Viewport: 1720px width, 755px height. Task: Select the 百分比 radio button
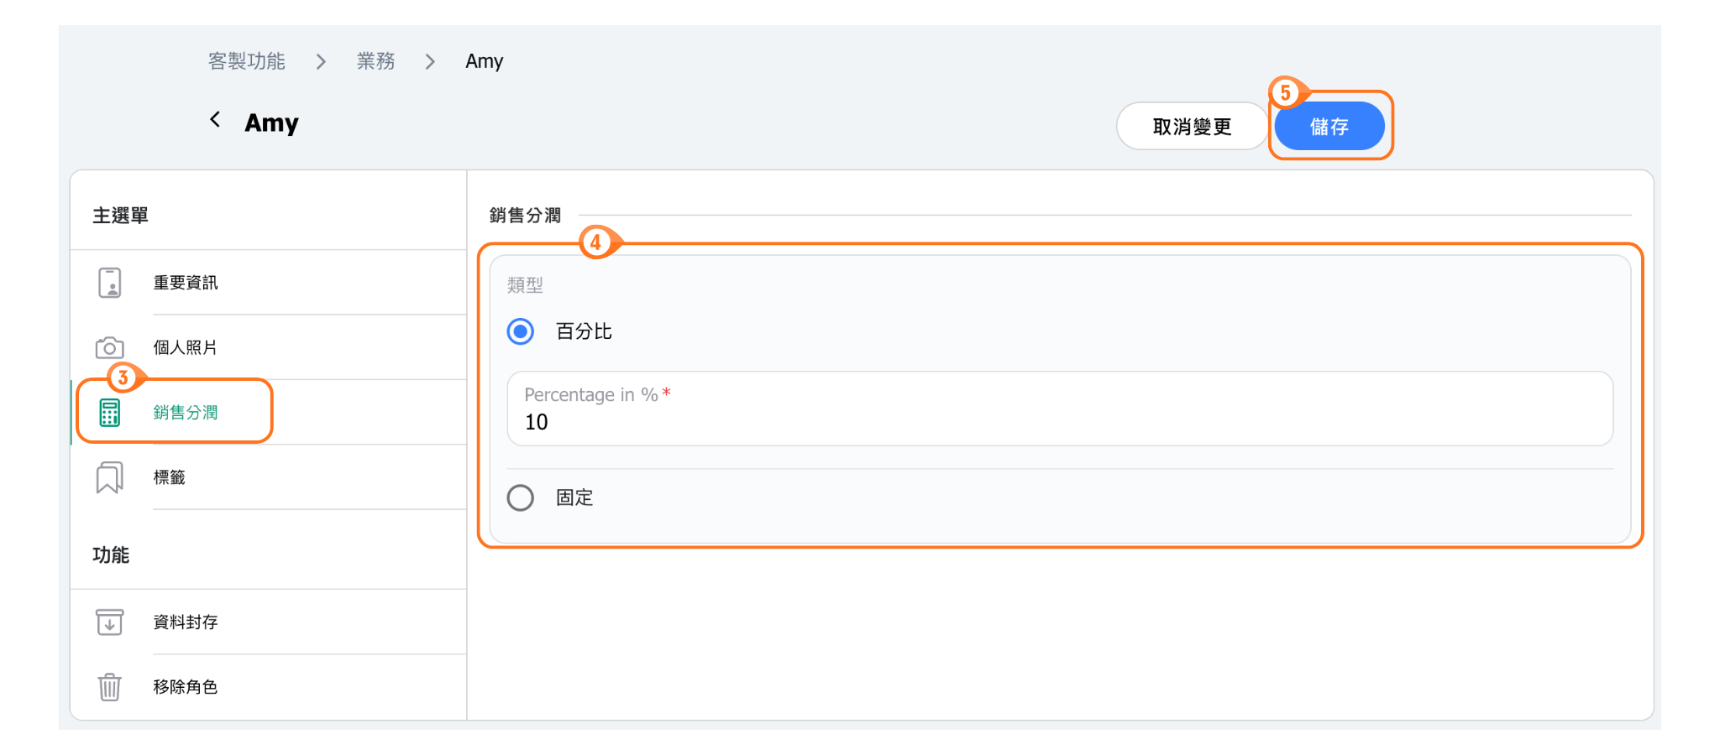[521, 331]
